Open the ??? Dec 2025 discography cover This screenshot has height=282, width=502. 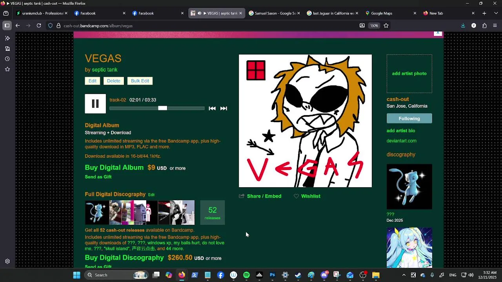(409, 187)
